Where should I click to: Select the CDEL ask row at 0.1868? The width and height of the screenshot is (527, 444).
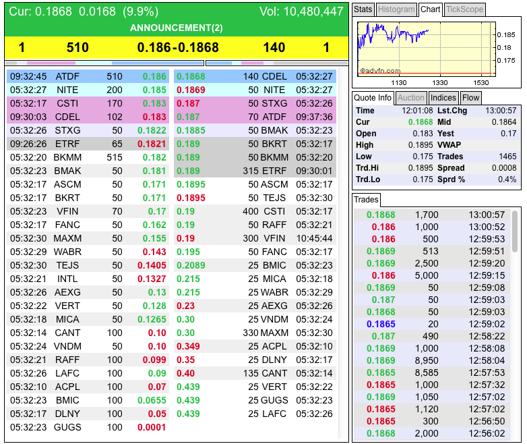pyautogui.click(x=254, y=76)
